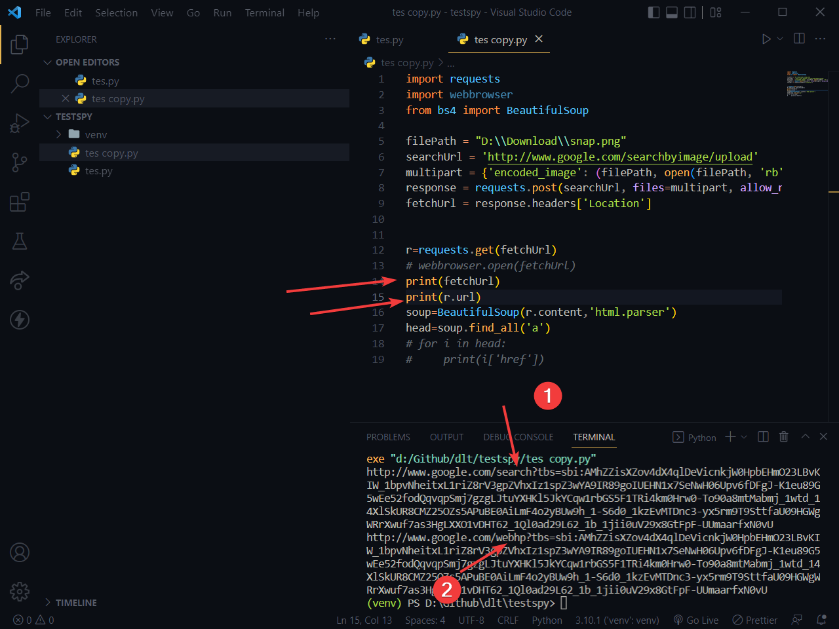Select language mode Python in status bar
The width and height of the screenshot is (839, 629).
tap(547, 620)
